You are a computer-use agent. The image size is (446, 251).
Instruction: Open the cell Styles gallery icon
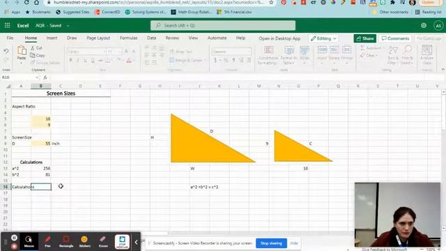pos(304,50)
